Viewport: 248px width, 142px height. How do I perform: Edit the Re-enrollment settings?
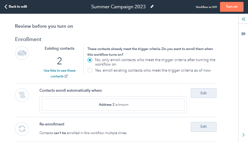(203, 127)
